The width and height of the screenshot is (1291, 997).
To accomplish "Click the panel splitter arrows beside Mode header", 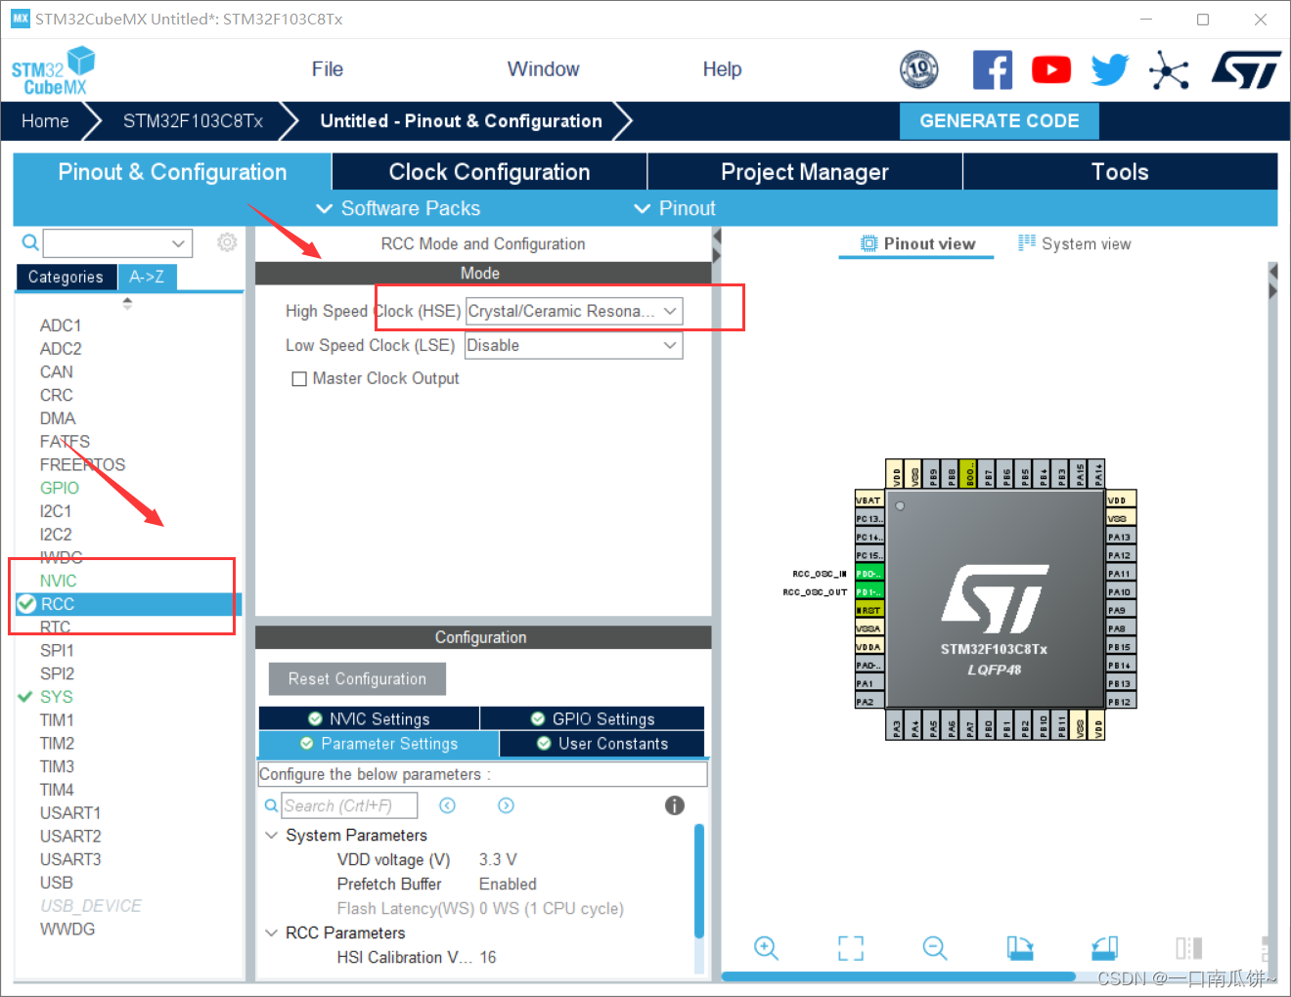I will 717,246.
